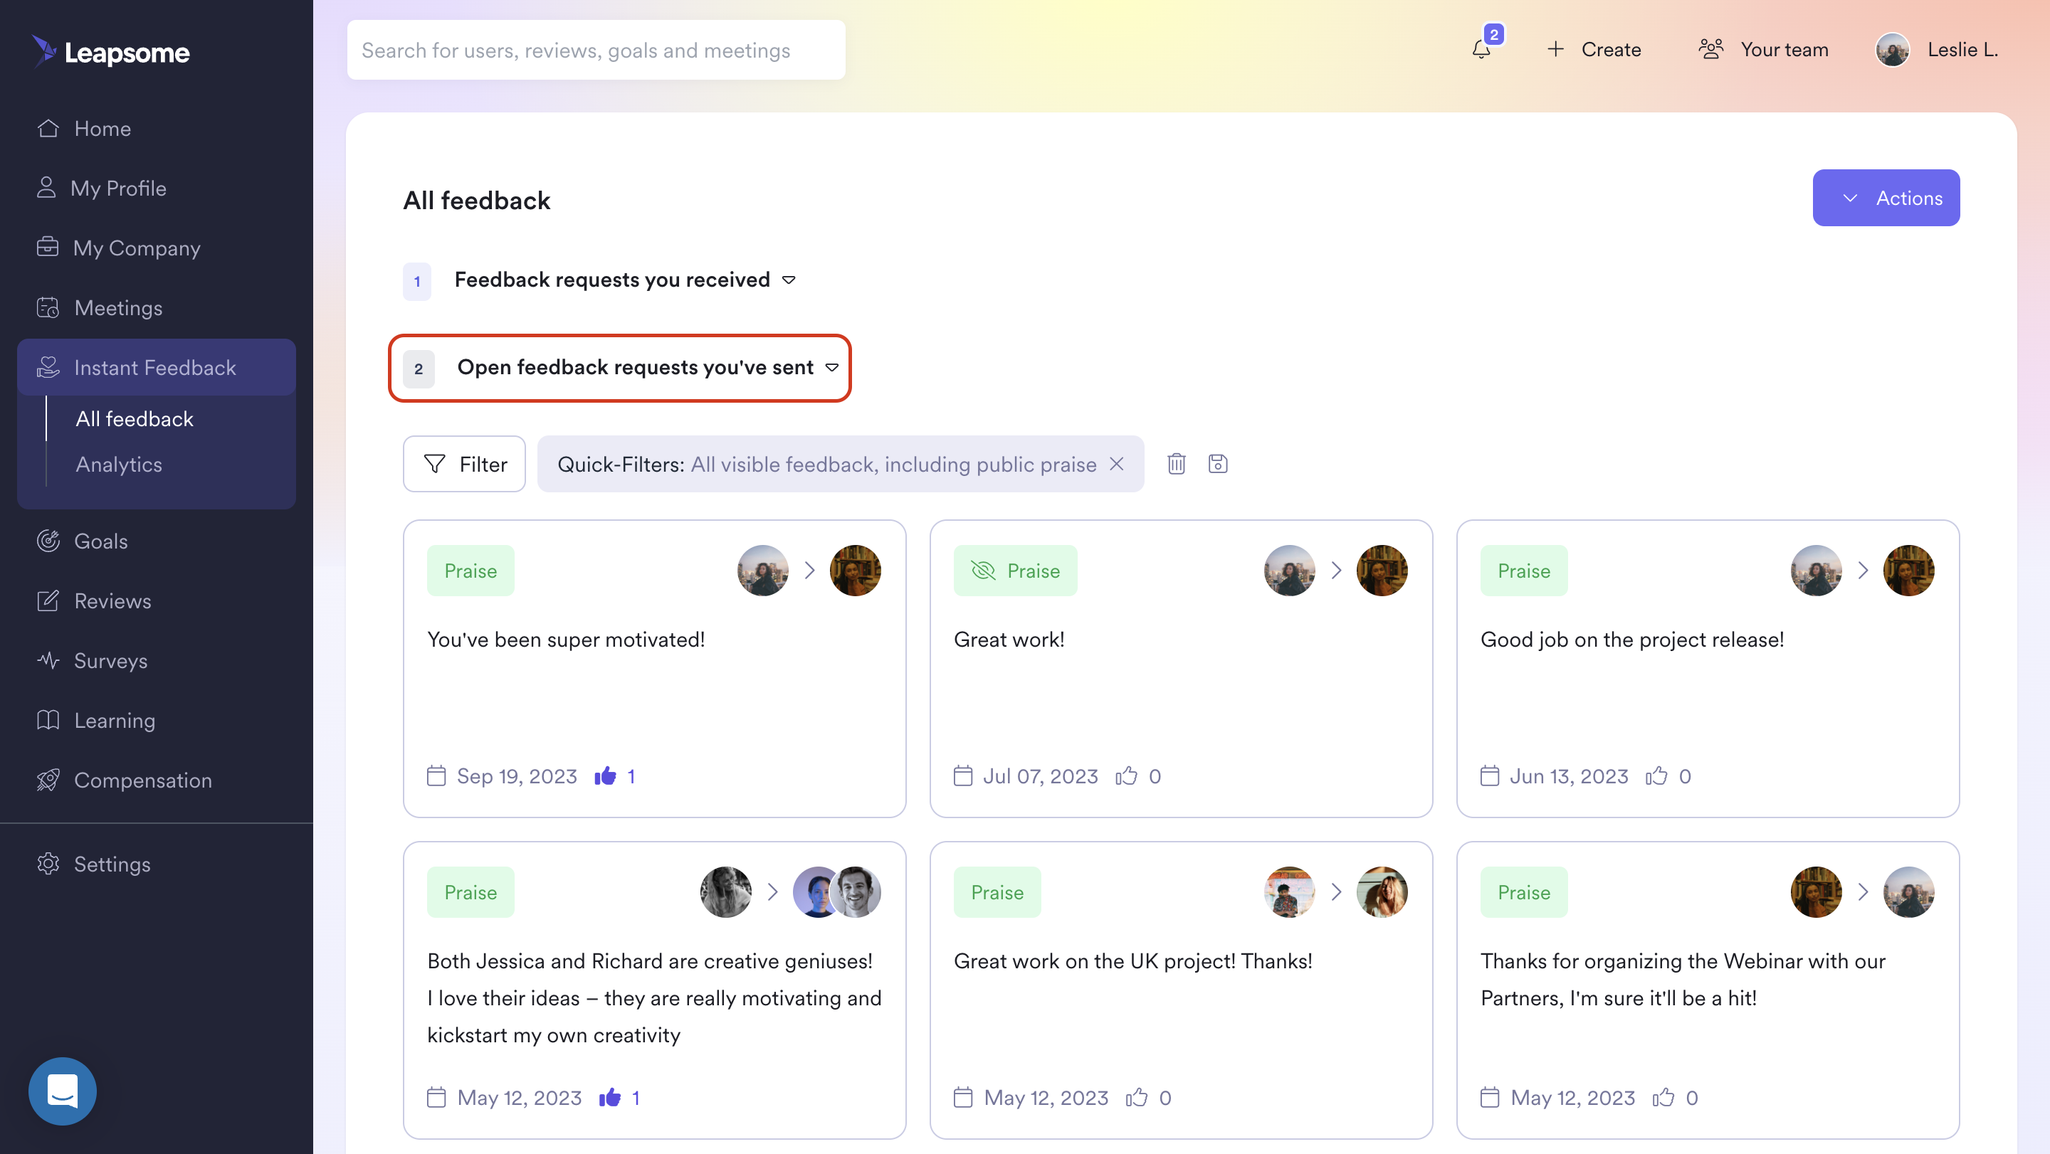
Task: Click the Praise tag on 'You've been super motivated!' card
Action: [x=471, y=570]
